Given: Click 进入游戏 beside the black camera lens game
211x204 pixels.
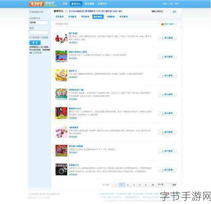Looking at the screenshot, I should 167,170.
